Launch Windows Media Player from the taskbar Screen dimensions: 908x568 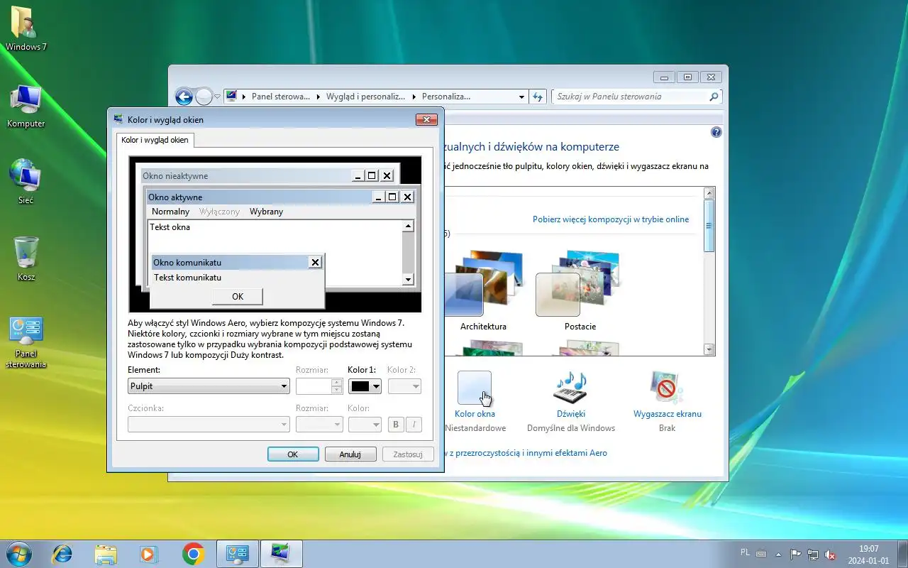pyautogui.click(x=148, y=554)
